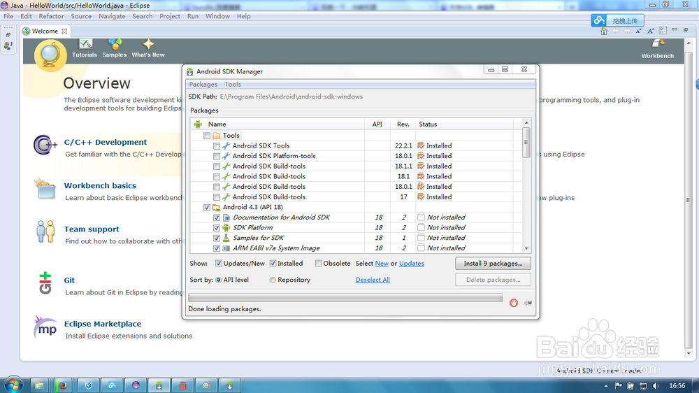The height and width of the screenshot is (393, 699).
Task: Go to Workbench via its top-right icon
Action: pos(658,44)
